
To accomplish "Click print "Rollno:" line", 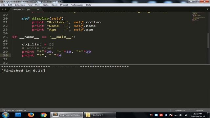I will pos(66,22).
